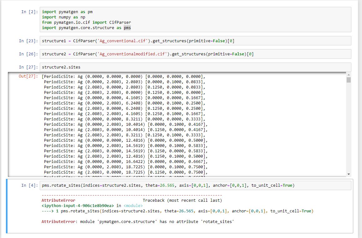The image size is (362, 238).
Task: Click output scrollbar down arrow
Action: (x=349, y=174)
